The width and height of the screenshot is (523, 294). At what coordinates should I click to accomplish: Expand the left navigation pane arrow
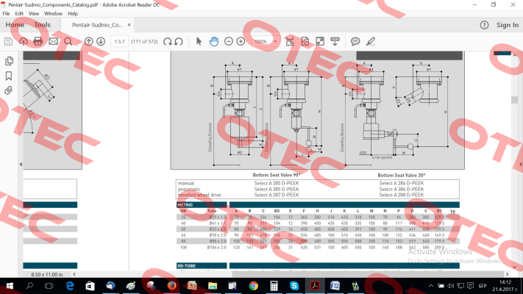(x=21, y=164)
